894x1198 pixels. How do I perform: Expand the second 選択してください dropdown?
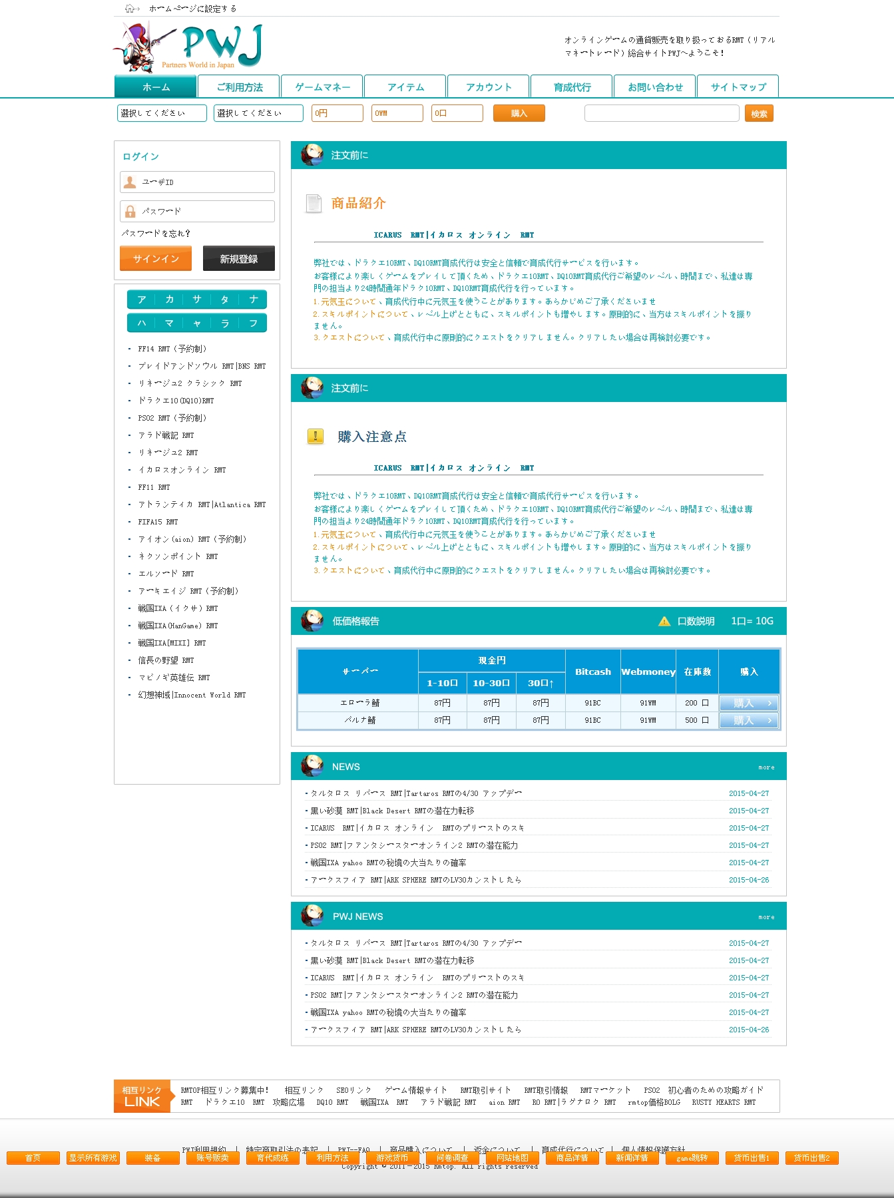tap(258, 113)
